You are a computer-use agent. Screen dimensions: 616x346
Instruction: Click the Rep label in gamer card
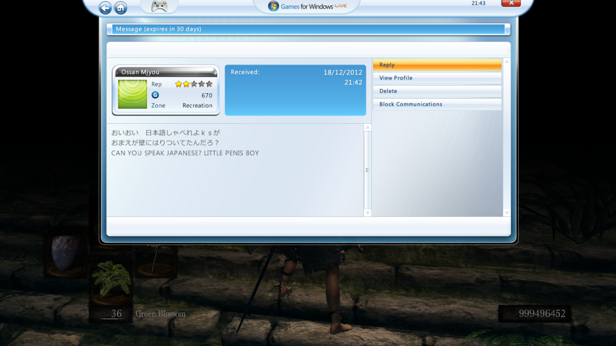coord(156,84)
